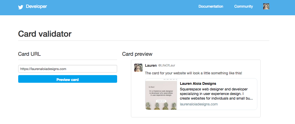Click empty space inside the preview card box
This screenshot has width=295, height=124.
(x=196, y=114)
